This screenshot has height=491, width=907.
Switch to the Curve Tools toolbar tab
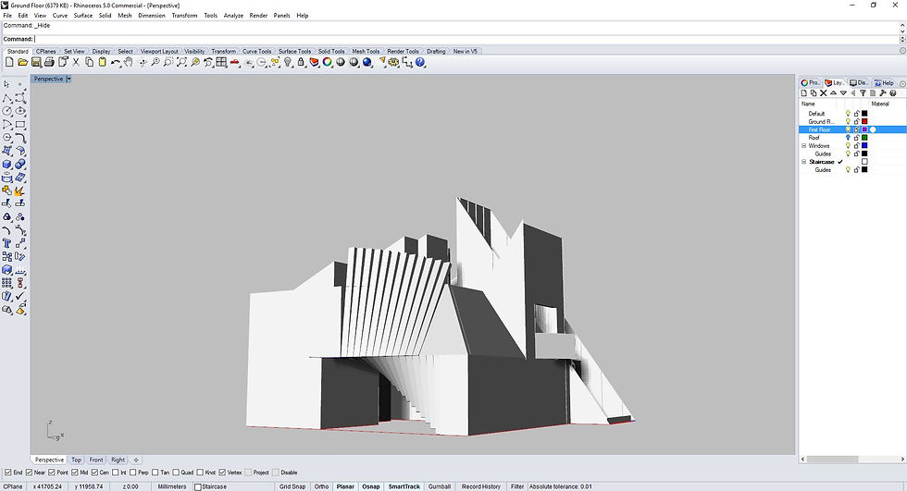pyautogui.click(x=257, y=51)
